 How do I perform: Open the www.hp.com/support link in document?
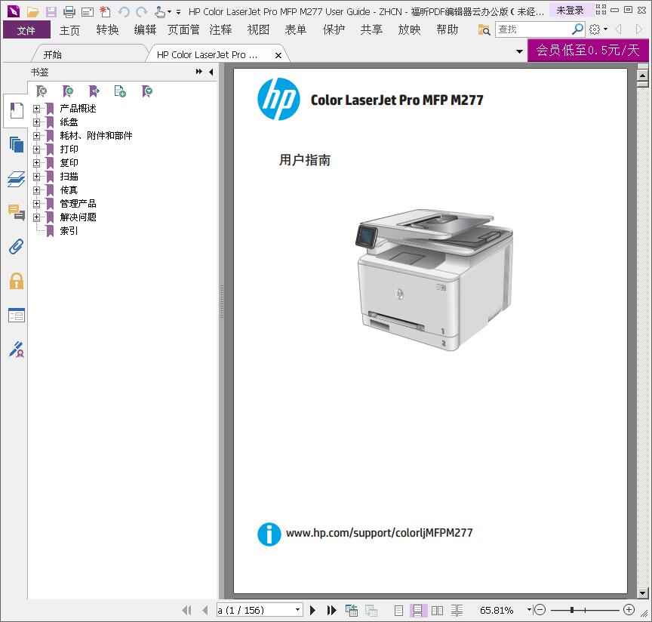click(x=380, y=533)
